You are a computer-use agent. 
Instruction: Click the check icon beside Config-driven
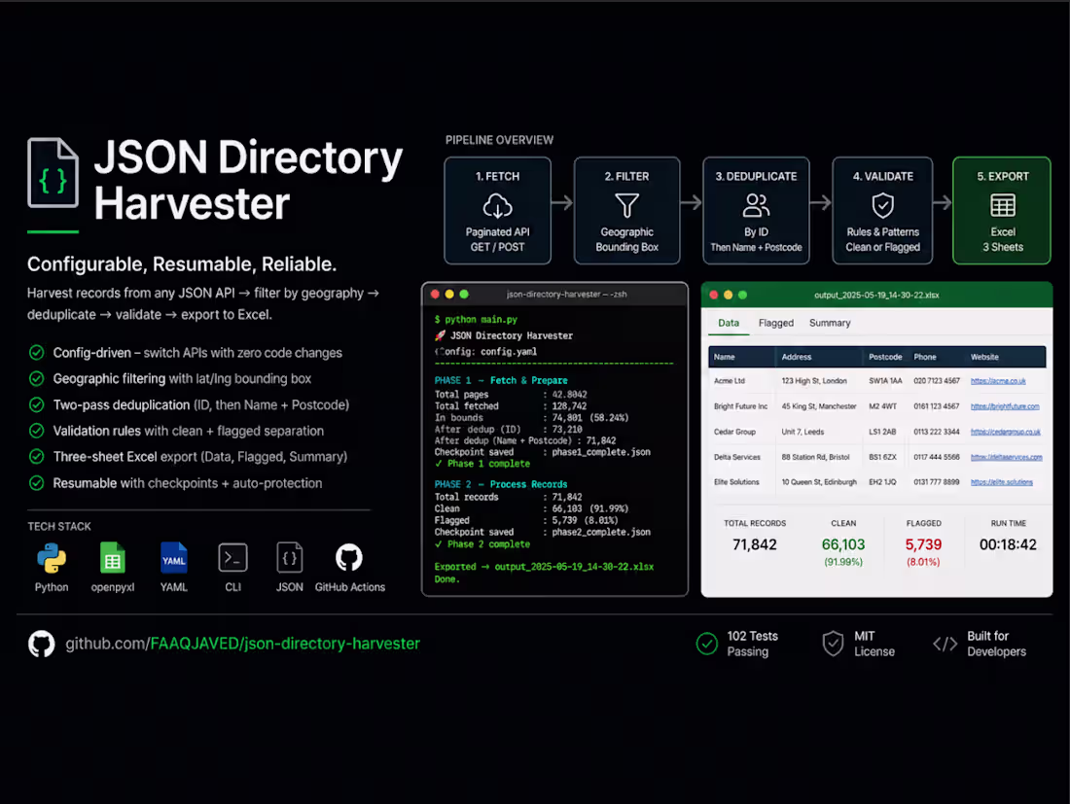(37, 353)
